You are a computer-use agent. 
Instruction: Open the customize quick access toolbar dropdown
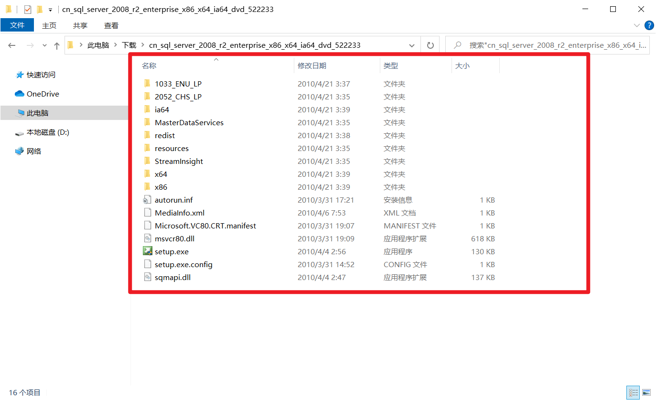pyautogui.click(x=50, y=10)
